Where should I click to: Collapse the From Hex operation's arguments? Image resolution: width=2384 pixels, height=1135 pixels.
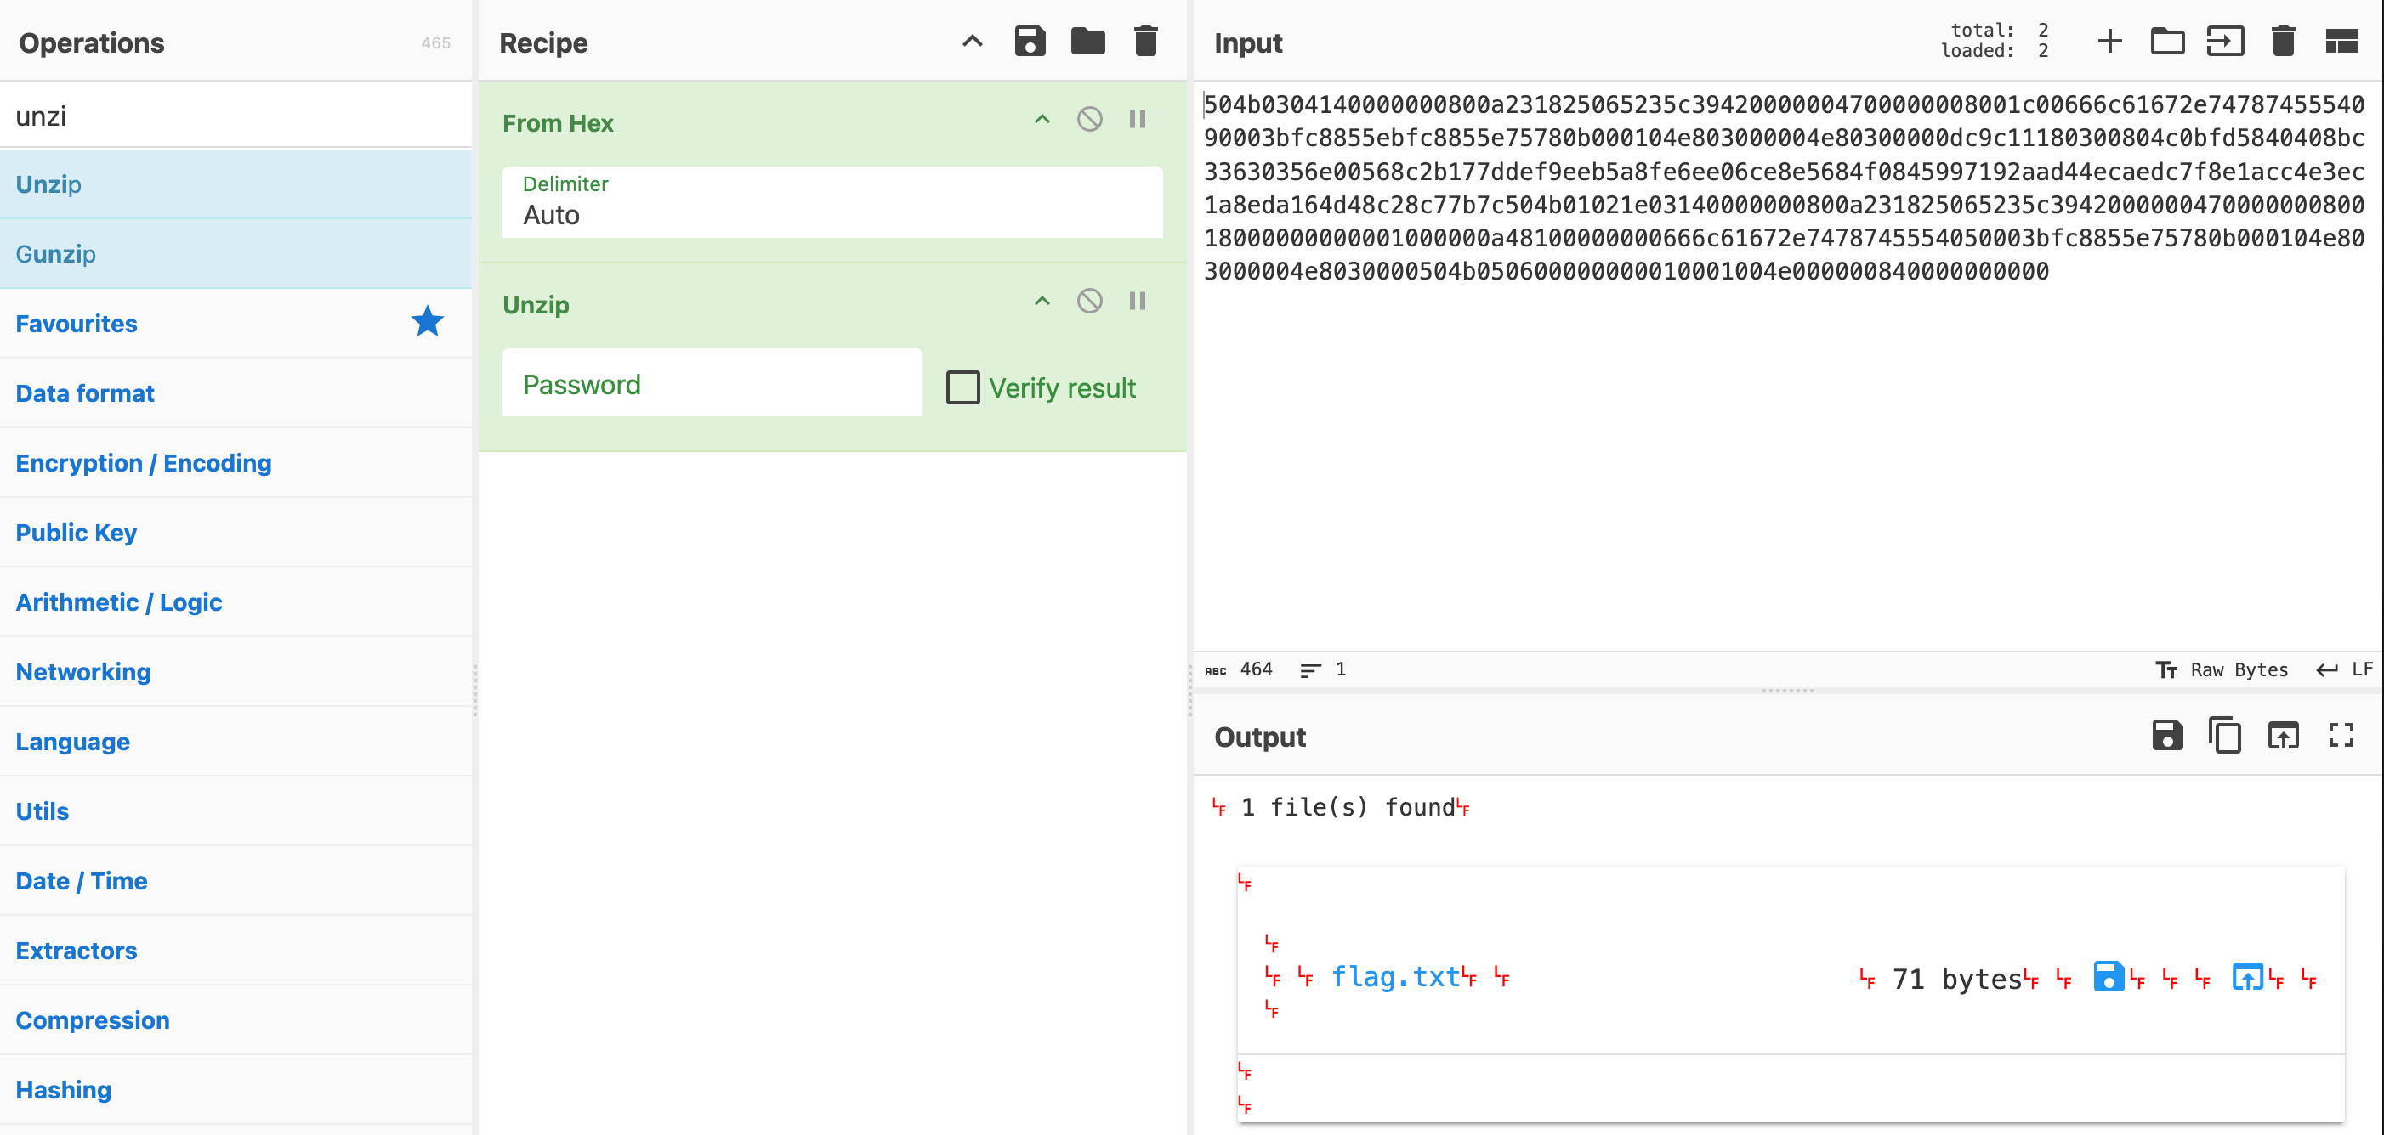tap(1042, 119)
